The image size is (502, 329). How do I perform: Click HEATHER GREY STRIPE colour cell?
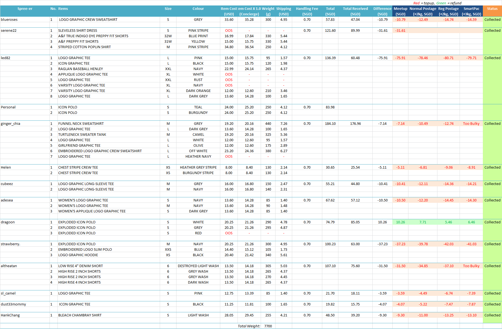[198, 168]
